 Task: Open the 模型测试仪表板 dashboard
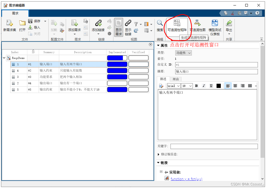[x=215, y=23]
